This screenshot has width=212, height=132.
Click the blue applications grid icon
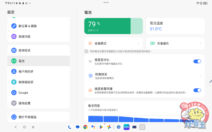point(14,50)
